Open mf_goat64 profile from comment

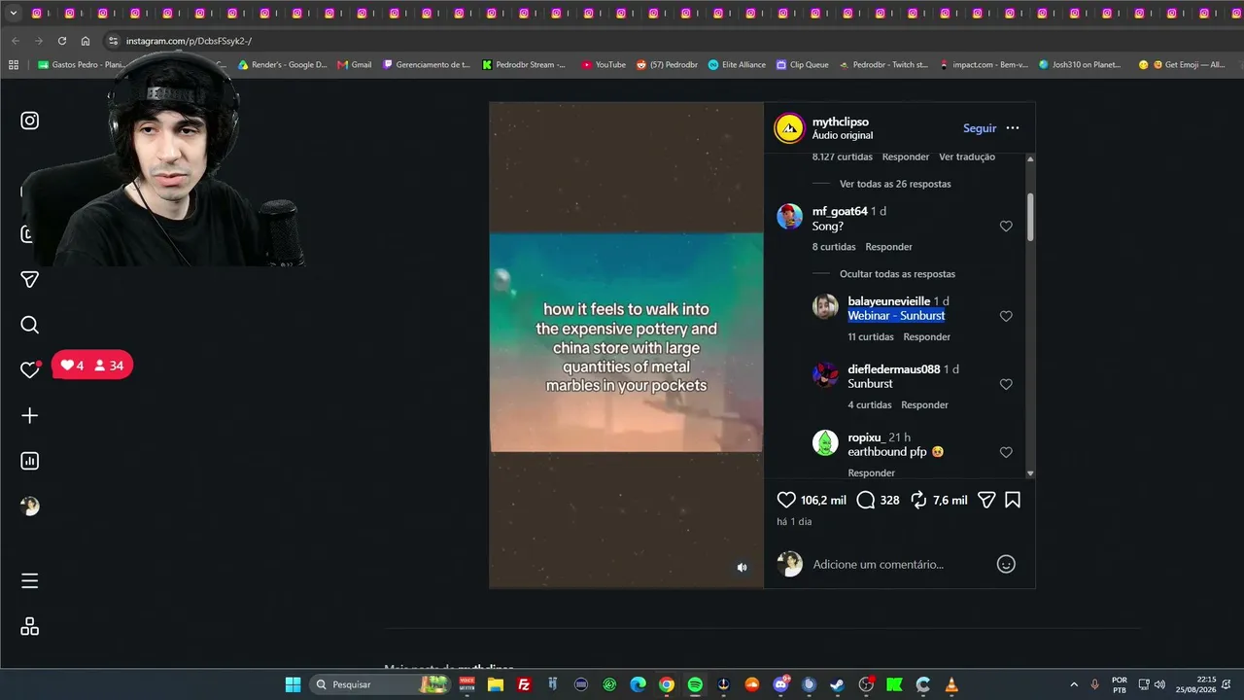[x=840, y=211]
